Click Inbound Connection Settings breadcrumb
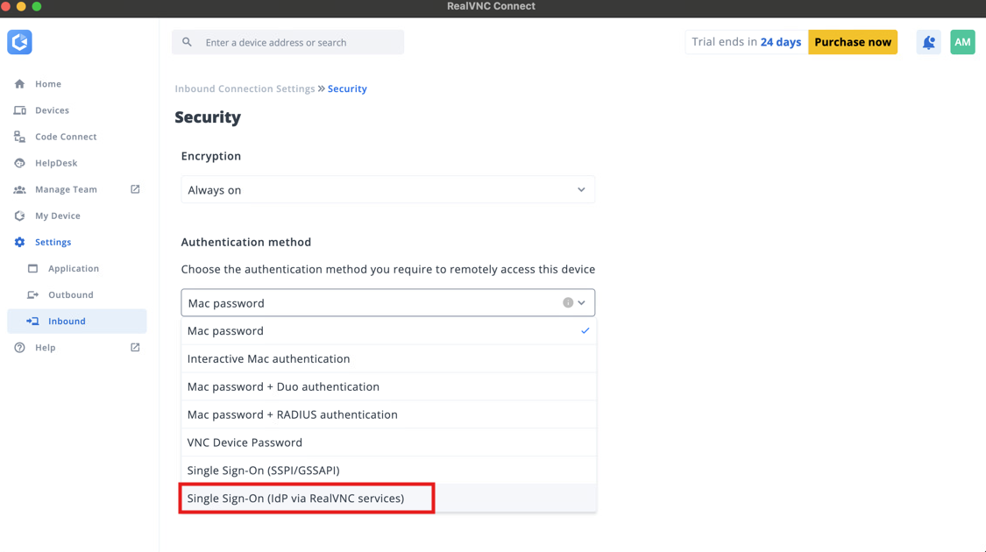 [x=245, y=88]
